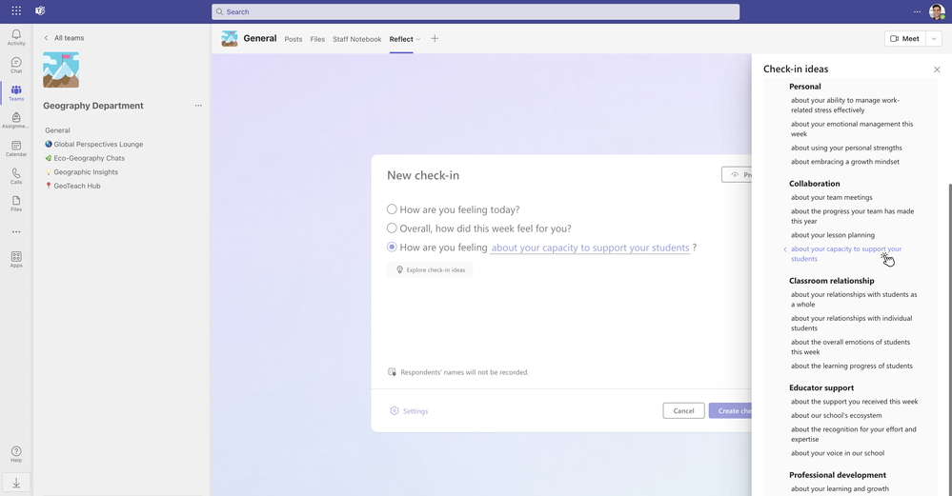Open the Staff Notebook tab
952x496 pixels.
[357, 39]
